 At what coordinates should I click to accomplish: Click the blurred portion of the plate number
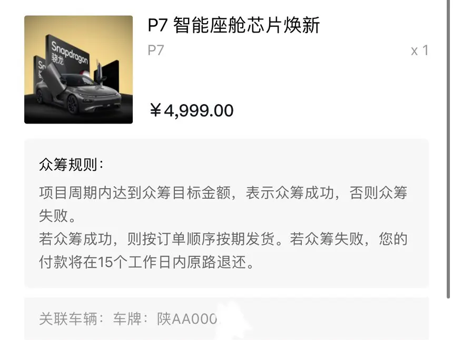234,320
